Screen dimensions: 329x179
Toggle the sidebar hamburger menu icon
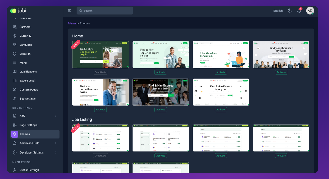tap(70, 11)
